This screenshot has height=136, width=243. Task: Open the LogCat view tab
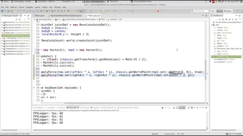coord(95,108)
